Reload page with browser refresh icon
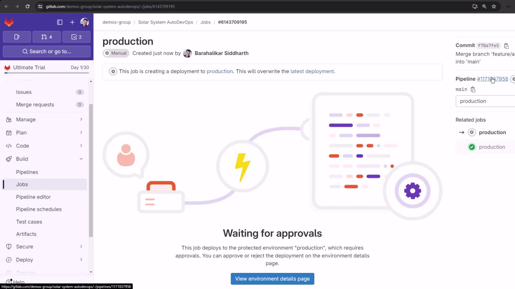 27,6
